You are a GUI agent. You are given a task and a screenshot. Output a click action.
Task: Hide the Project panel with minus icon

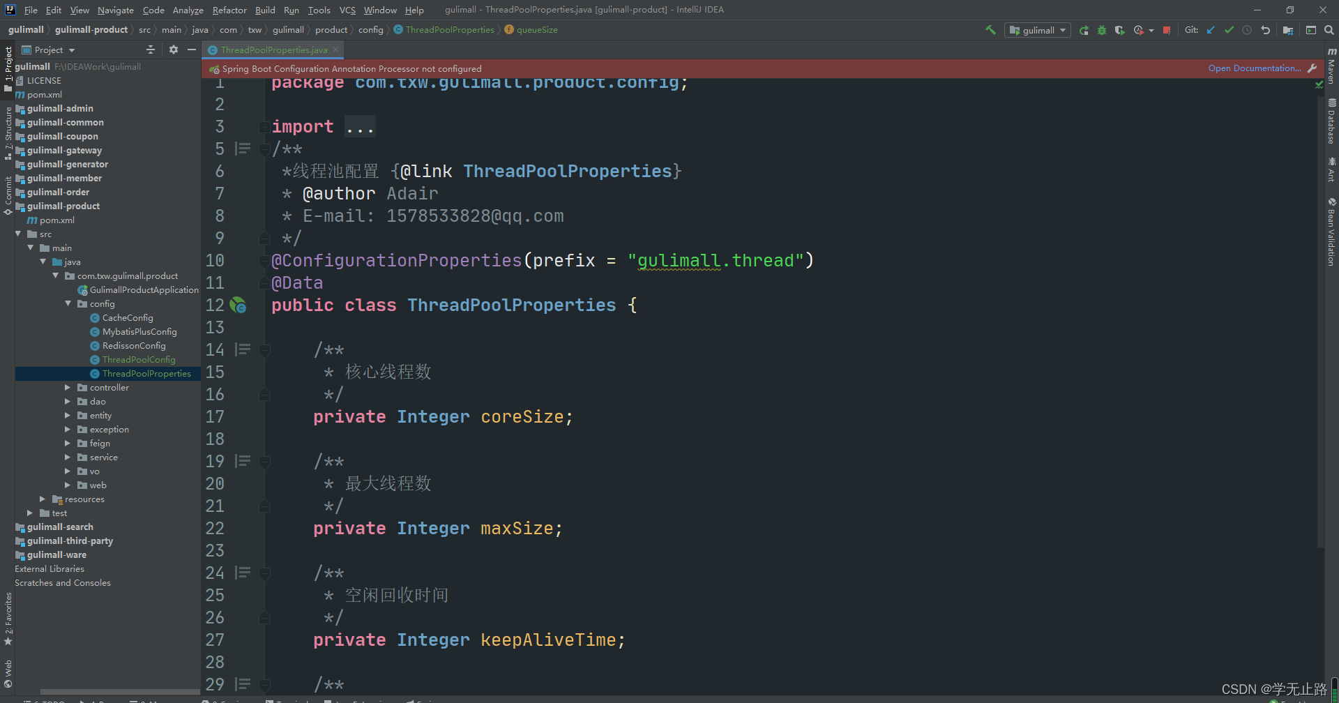click(191, 50)
